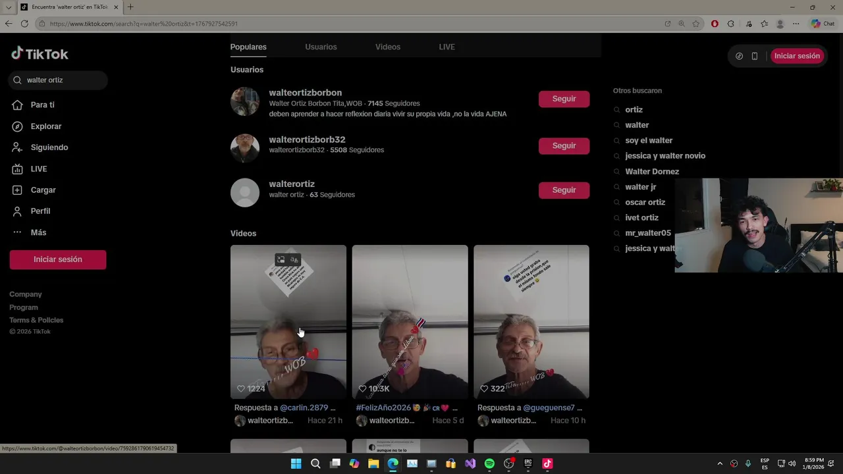Screen dimensions: 843x474
Task: Open video thumbnail with 1224 likes
Action: pyautogui.click(x=288, y=322)
